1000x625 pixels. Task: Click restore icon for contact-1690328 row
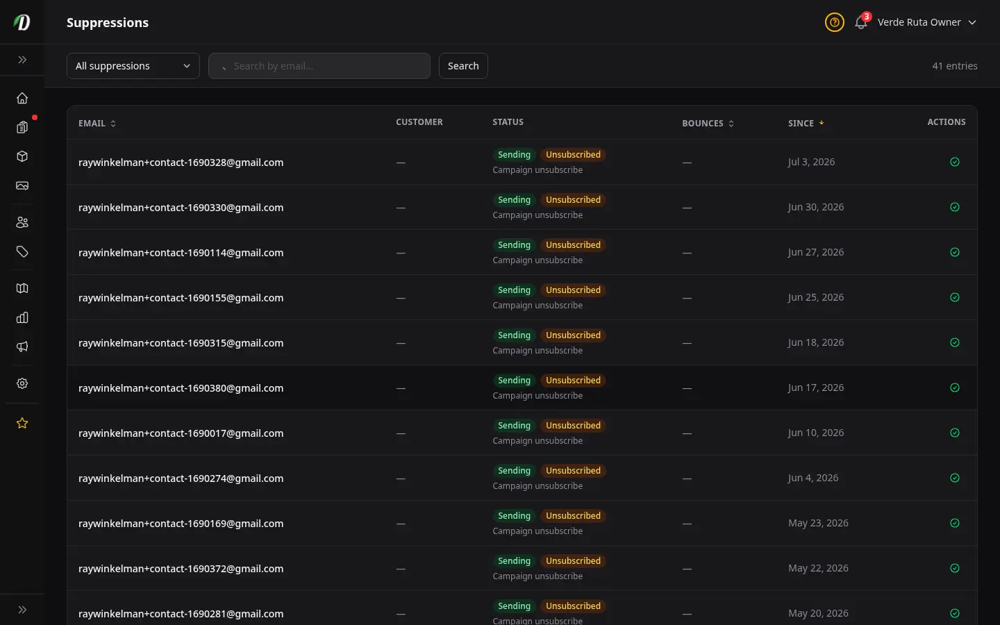pos(955,162)
